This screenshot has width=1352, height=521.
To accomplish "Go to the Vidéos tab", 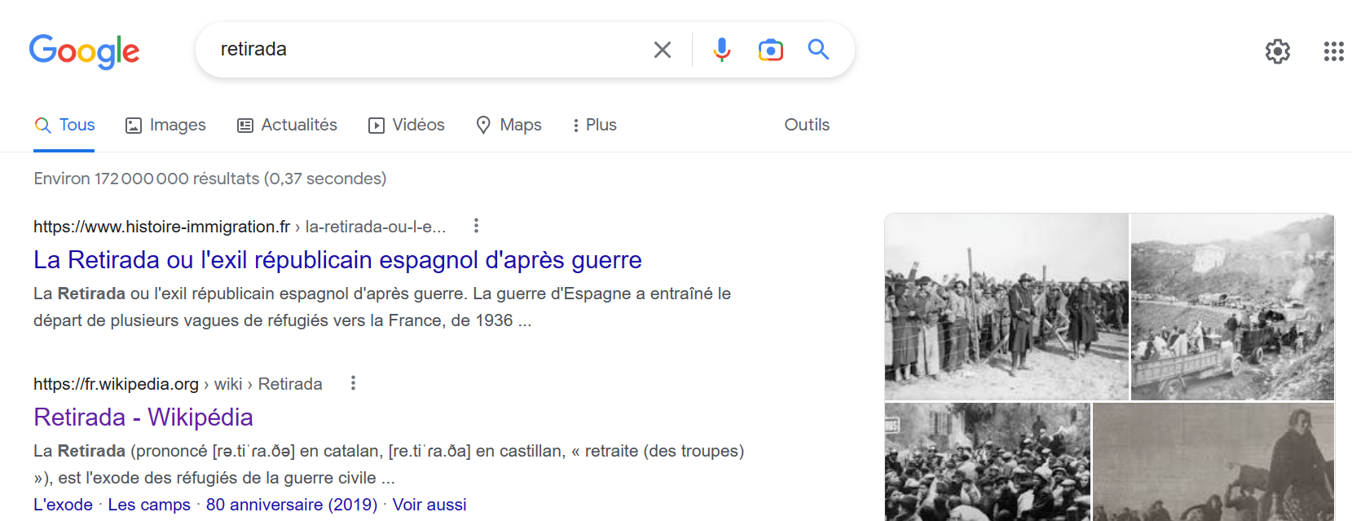I will point(407,125).
